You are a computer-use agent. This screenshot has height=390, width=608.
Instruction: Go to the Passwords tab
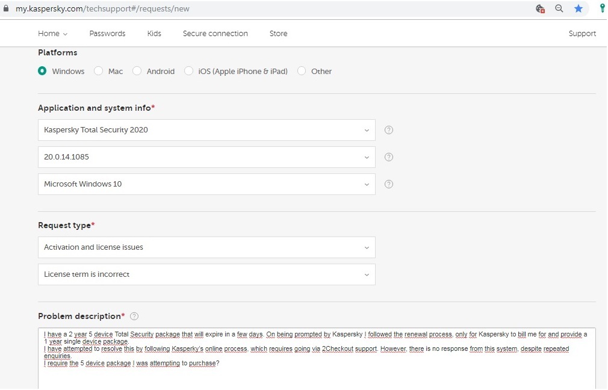click(x=107, y=34)
